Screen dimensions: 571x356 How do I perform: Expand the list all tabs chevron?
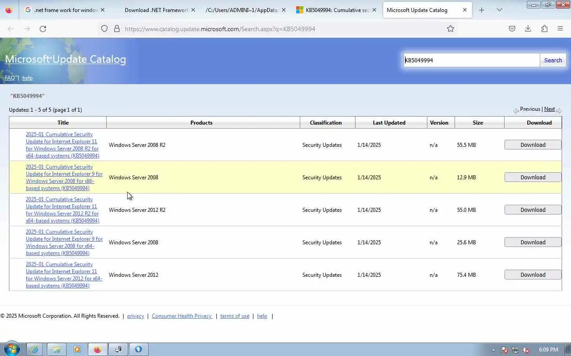coord(500,10)
